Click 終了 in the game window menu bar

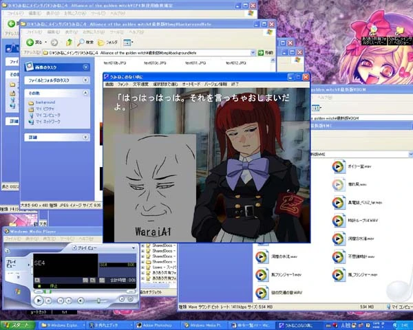click(235, 84)
